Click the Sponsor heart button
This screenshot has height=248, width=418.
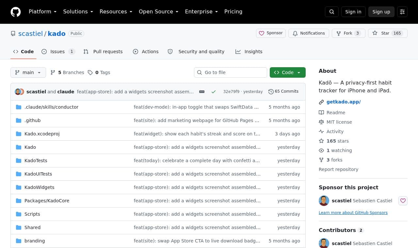coord(271,33)
